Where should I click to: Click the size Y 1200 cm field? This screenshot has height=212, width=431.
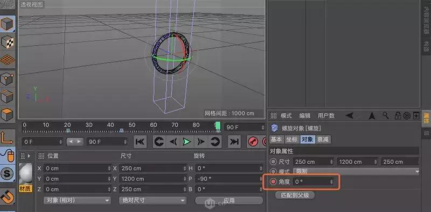[153, 179]
